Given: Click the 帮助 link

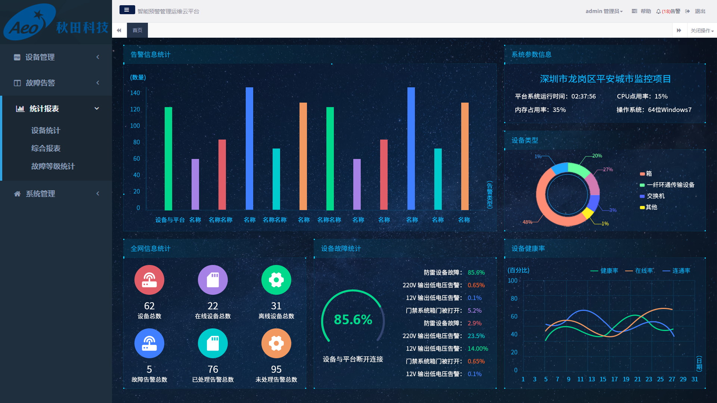Looking at the screenshot, I should (x=646, y=11).
